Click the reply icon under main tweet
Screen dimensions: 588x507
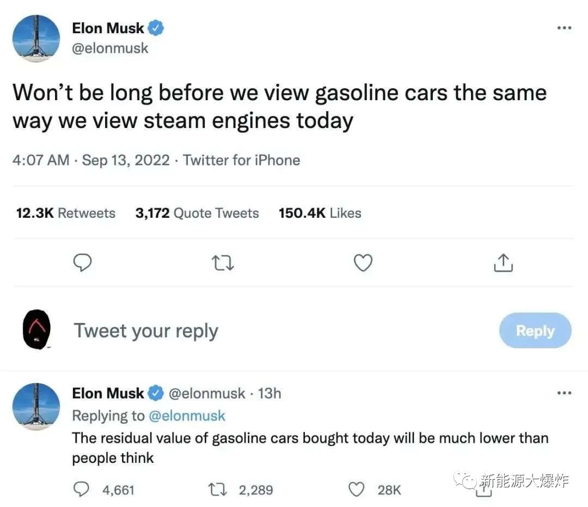tap(82, 263)
